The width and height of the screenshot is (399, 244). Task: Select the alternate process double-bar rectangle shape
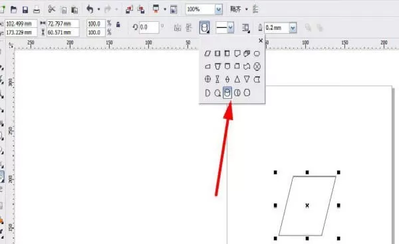click(x=217, y=53)
